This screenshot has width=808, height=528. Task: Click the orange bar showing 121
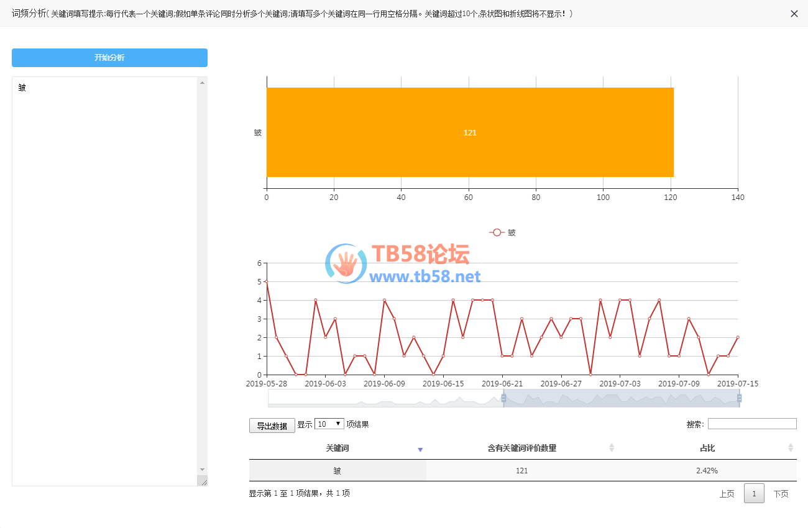pos(470,132)
